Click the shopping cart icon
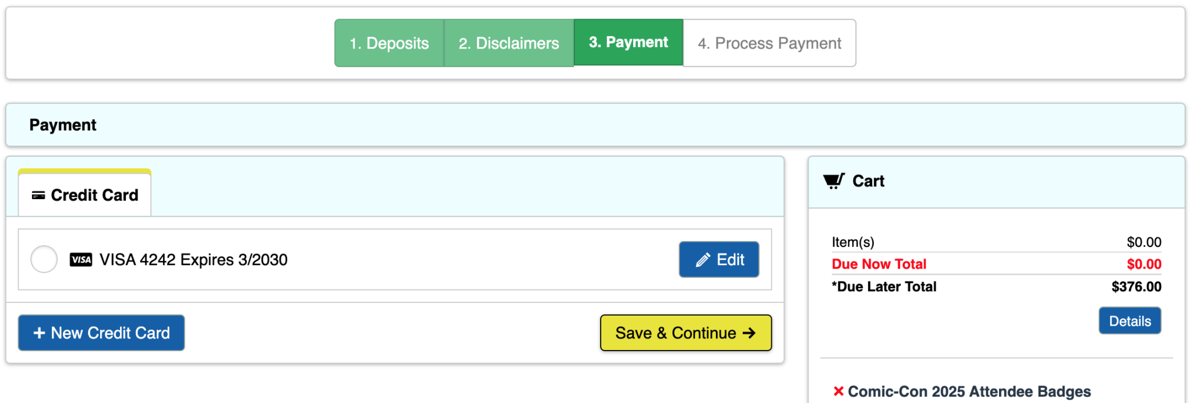Screen dimensions: 1193x403 (x=834, y=181)
